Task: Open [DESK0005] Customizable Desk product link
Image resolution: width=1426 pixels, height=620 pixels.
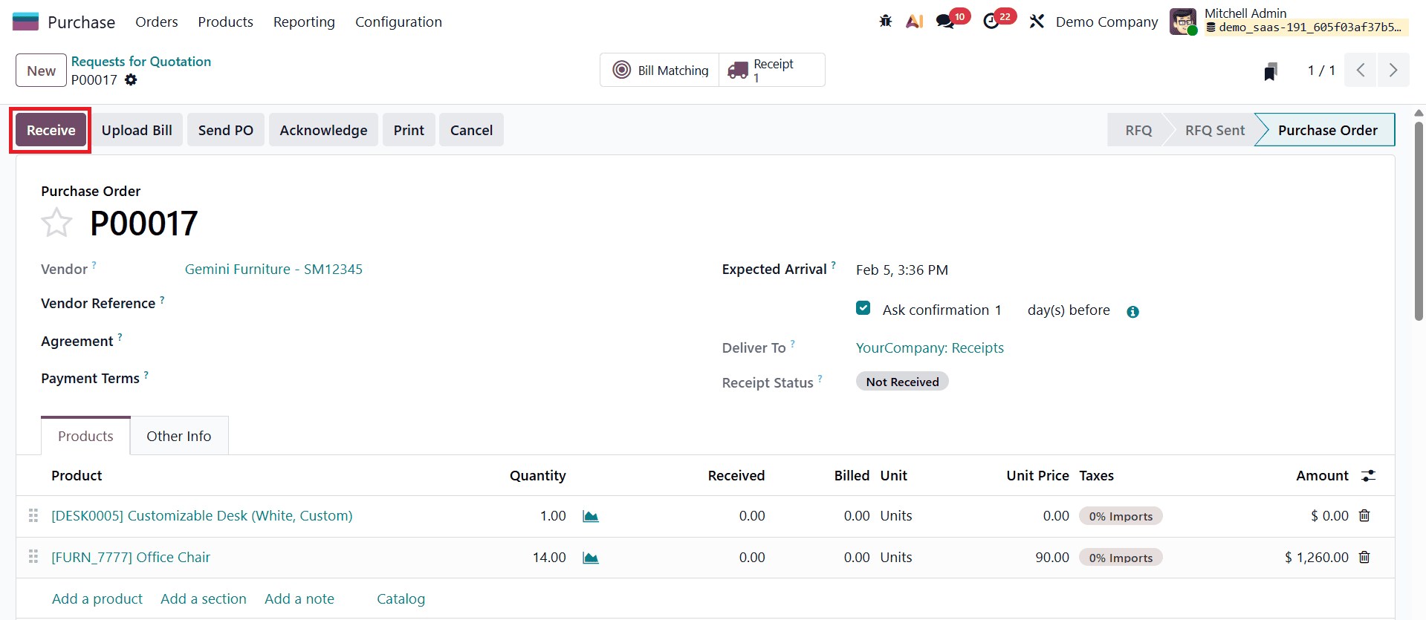Action: coord(202,515)
